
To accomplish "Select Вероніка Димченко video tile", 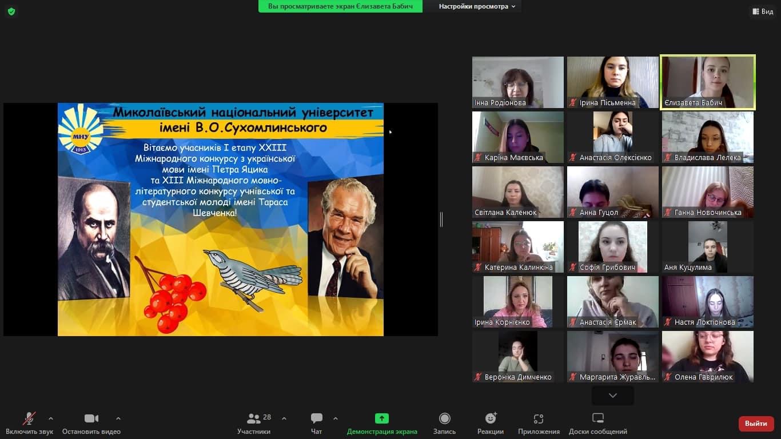I will [x=518, y=357].
